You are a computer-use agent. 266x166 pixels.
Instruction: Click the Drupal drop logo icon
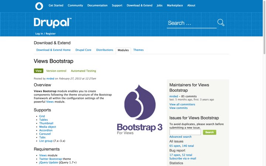pos(39,6)
